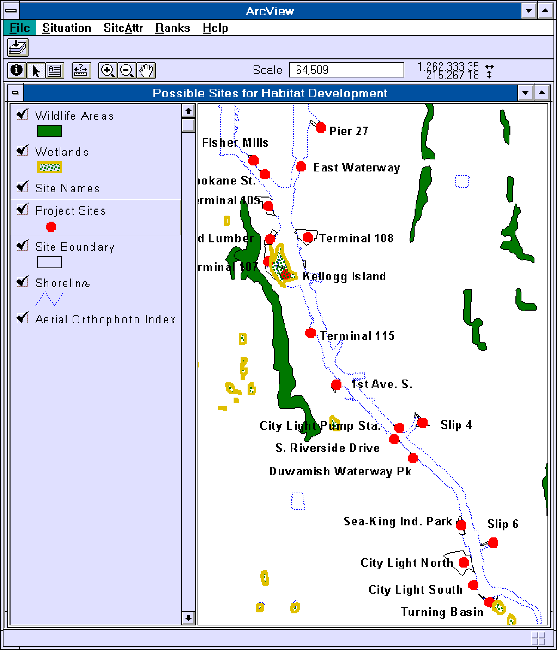This screenshot has height=650, width=557.
Task: Select the Measure distance tool
Action: [x=81, y=70]
